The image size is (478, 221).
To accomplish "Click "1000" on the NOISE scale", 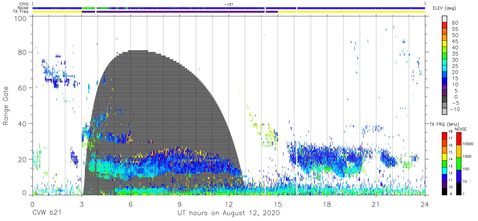I will (x=467, y=157).
